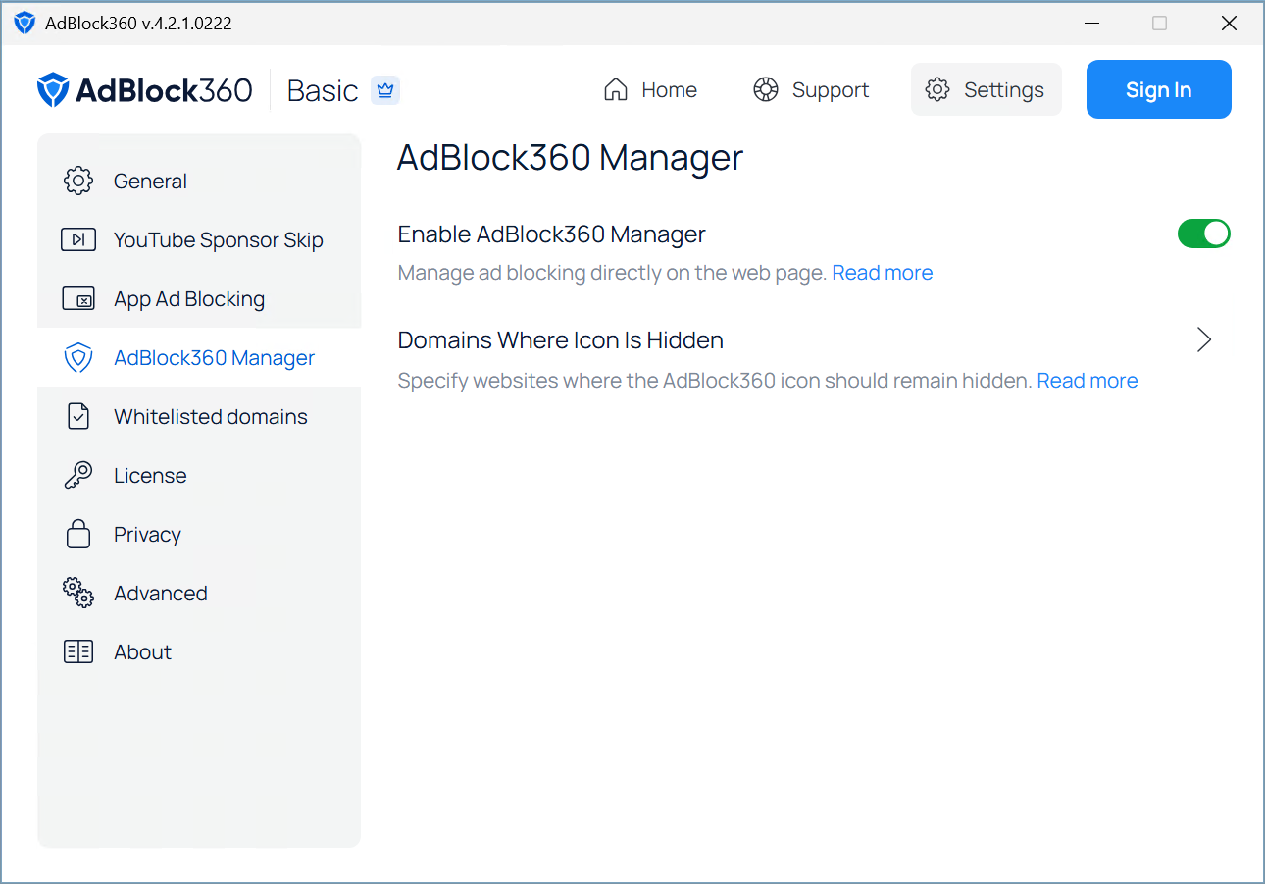Expand Domains Where Icon Is Hidden chevron
1265x884 pixels.
[1204, 339]
